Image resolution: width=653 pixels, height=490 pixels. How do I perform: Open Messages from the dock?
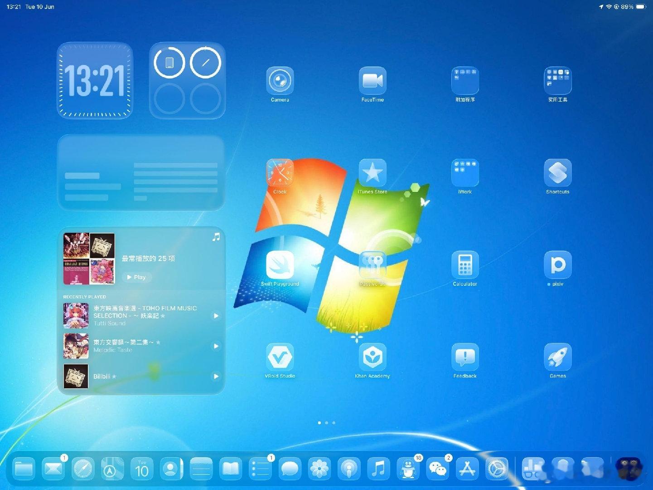(290, 469)
